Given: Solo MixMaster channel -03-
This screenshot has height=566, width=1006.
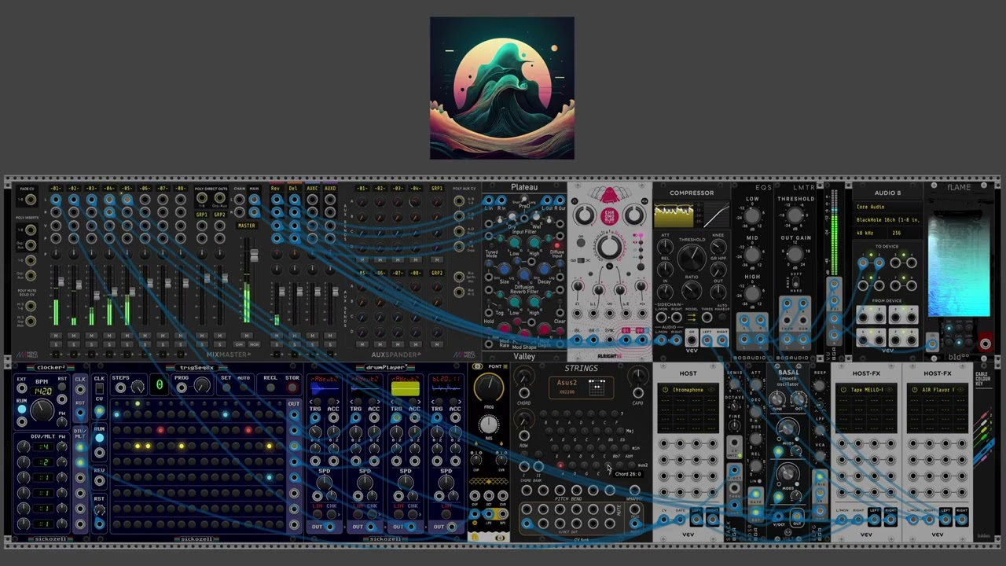Looking at the screenshot, I should pyautogui.click(x=91, y=344).
